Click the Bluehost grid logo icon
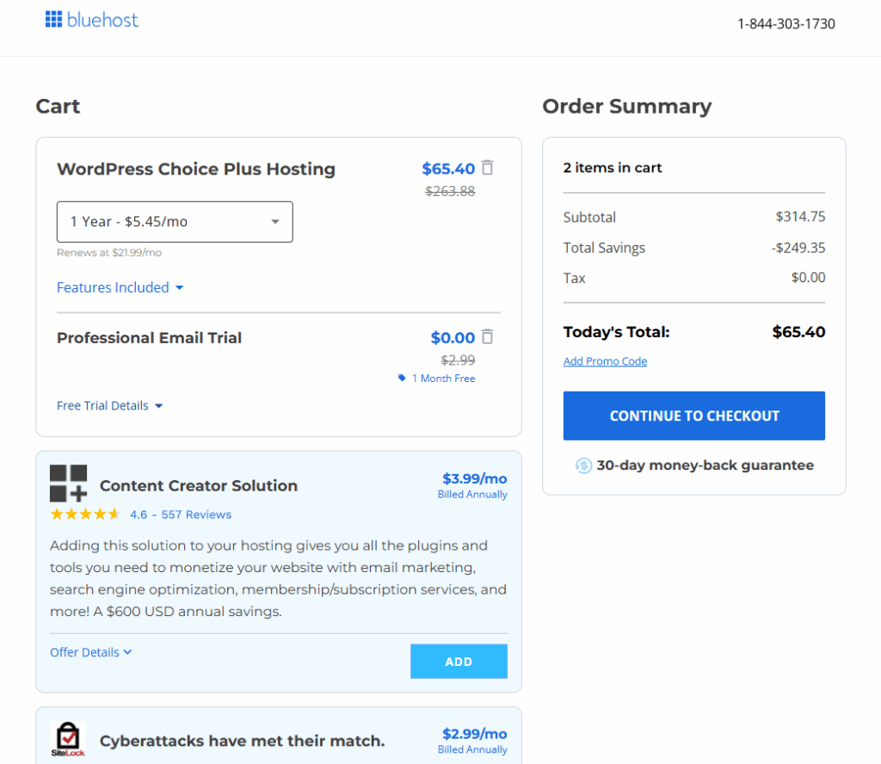 53,20
